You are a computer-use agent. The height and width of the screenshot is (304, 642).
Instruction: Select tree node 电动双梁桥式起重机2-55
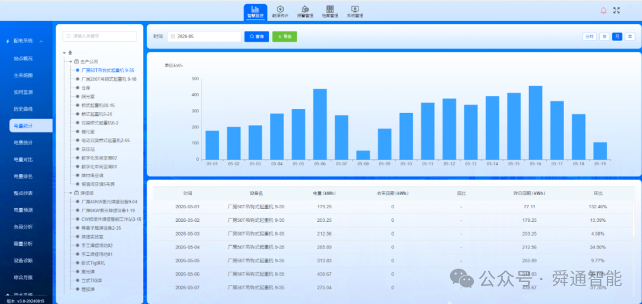106,140
